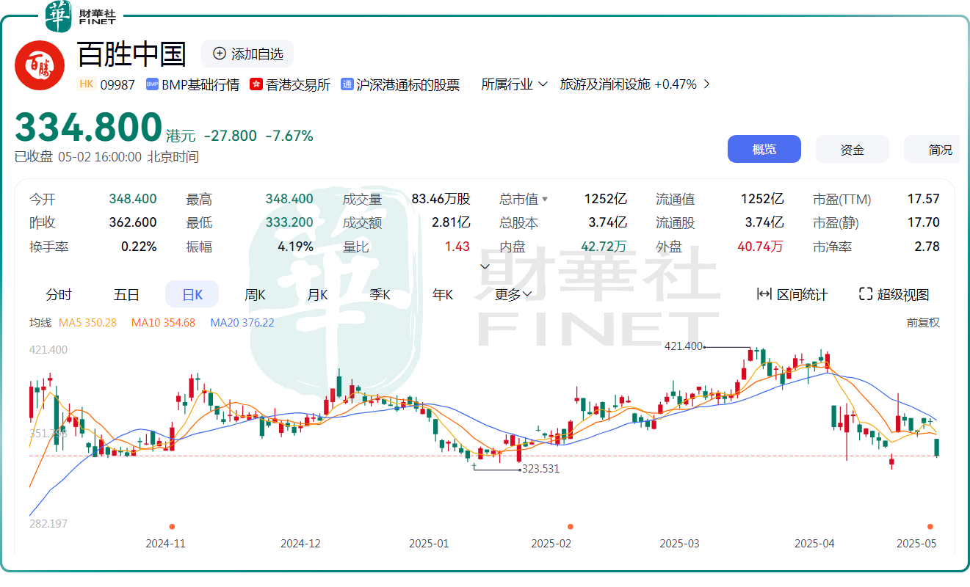The image size is (970, 587).
Task: Click the 282.197 price axis label
Action: point(48,523)
